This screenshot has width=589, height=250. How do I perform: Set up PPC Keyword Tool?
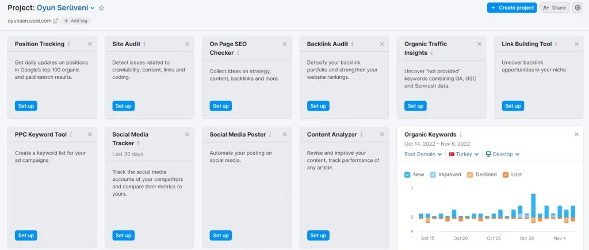(26, 236)
